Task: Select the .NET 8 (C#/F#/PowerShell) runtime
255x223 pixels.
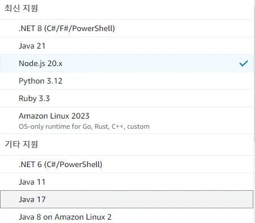Action: (127, 28)
